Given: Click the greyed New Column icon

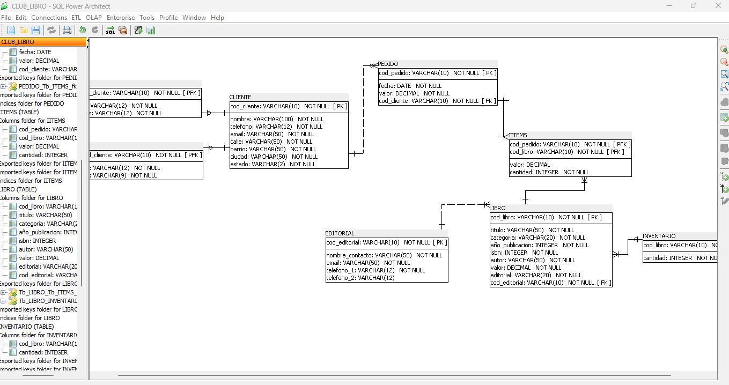Looking at the screenshot, I should tap(724, 132).
